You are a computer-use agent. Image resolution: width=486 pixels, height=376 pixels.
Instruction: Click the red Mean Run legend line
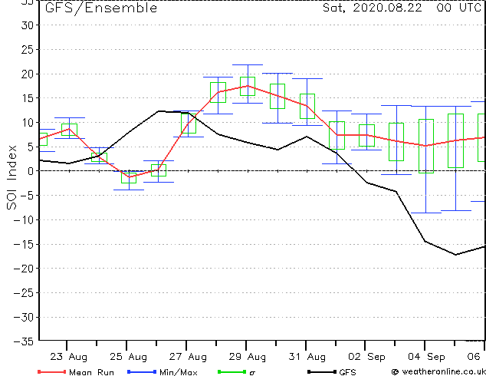(51, 371)
